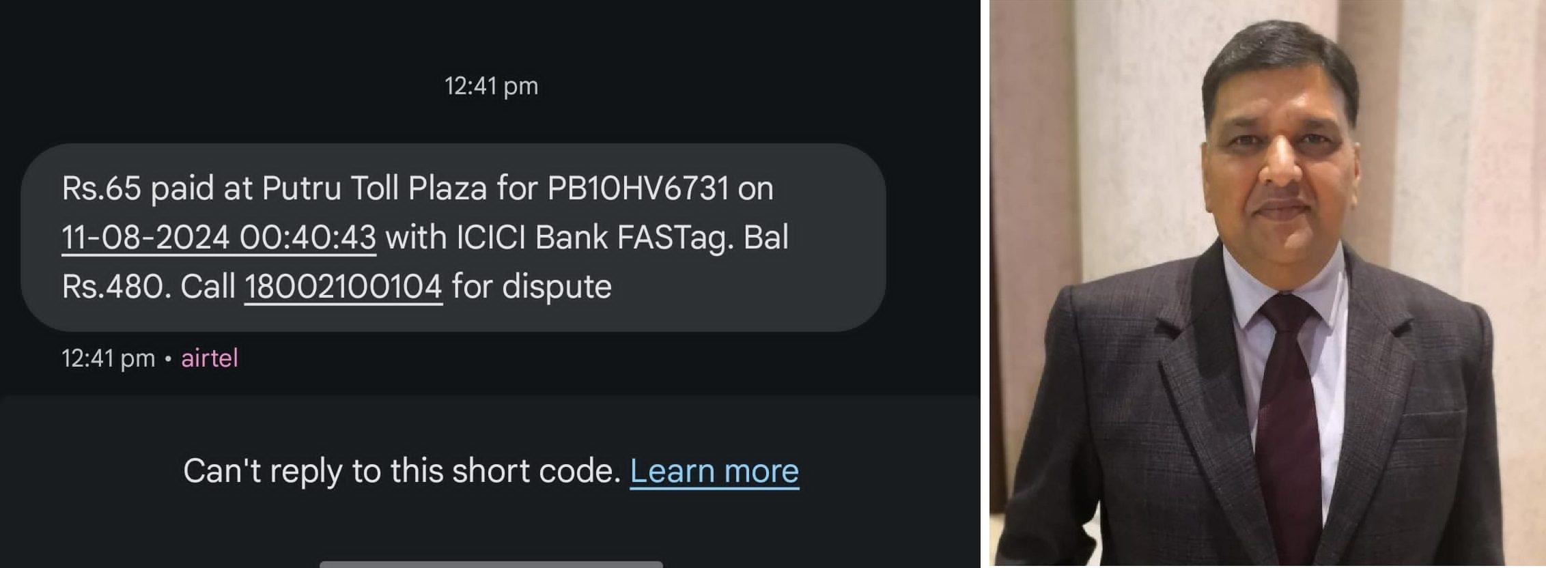Image resolution: width=1546 pixels, height=568 pixels.
Task: Click the bottom navigation gesture handle bar
Action: [x=491, y=564]
